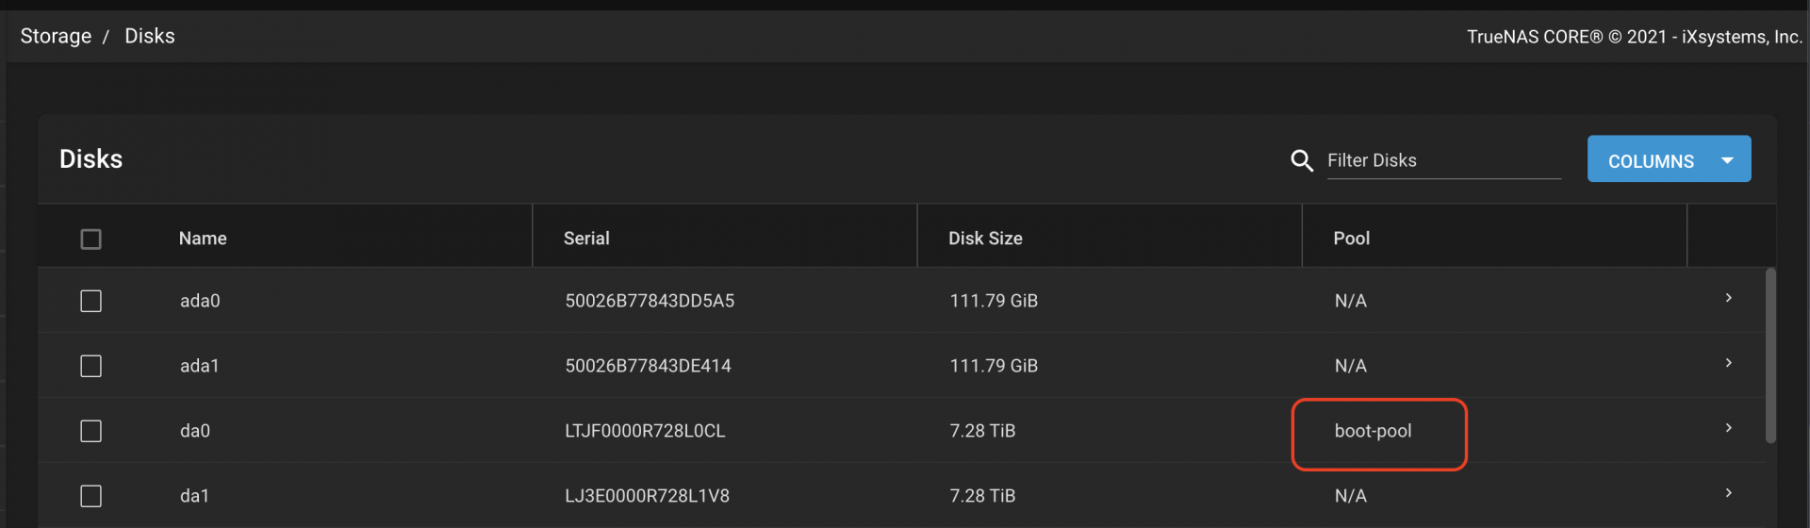Expand the ada0 row chevron
This screenshot has width=1810, height=528.
pos(1728,298)
